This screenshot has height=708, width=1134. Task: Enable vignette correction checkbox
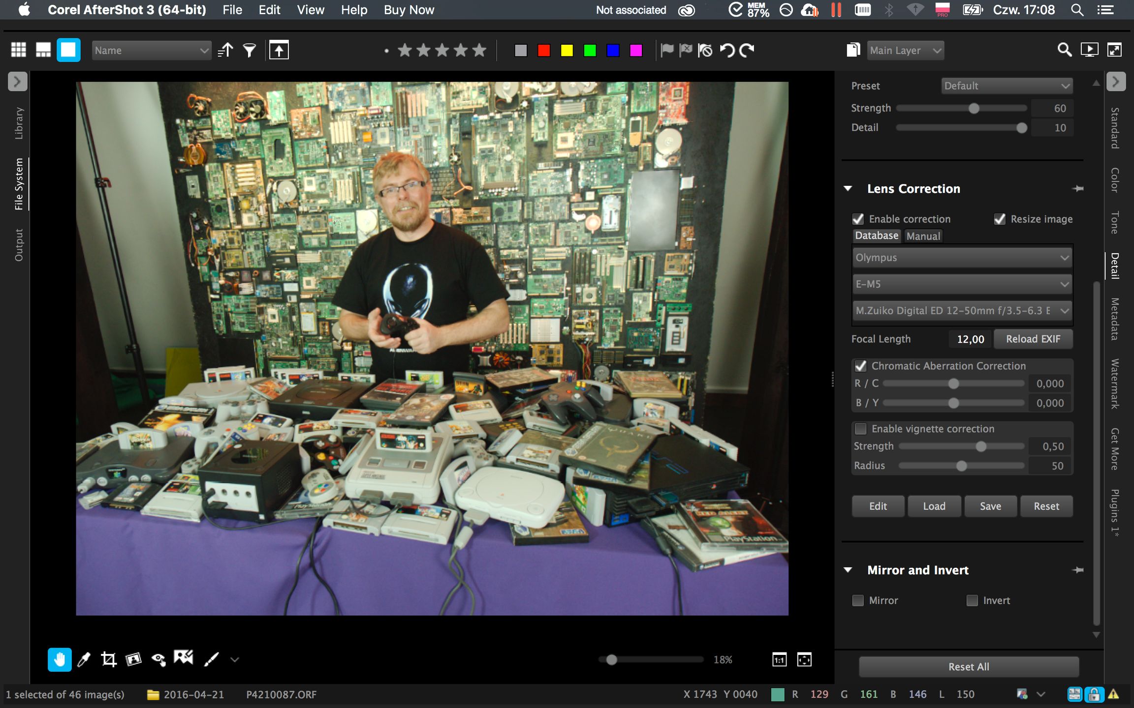coord(860,429)
